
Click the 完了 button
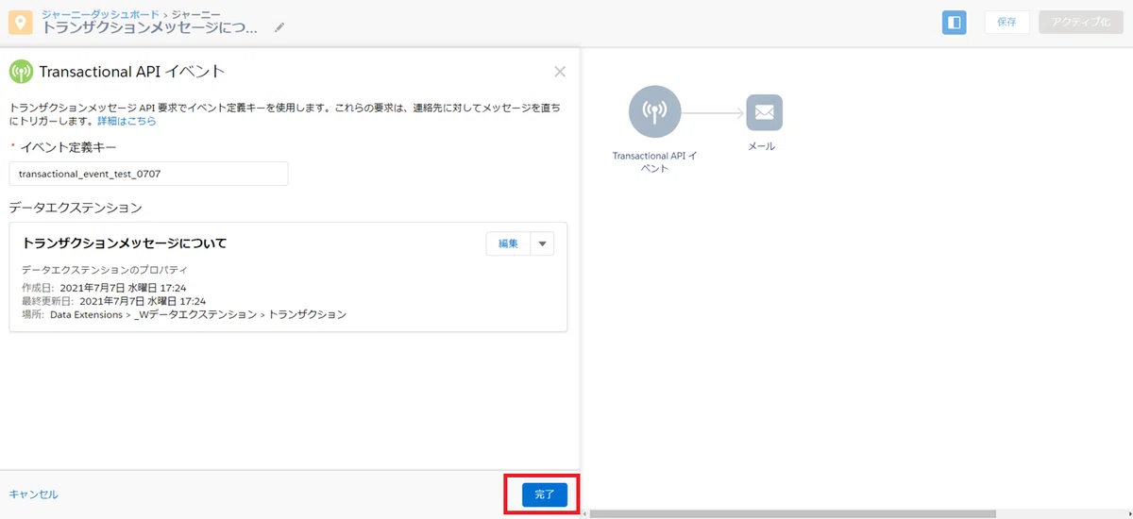point(545,494)
